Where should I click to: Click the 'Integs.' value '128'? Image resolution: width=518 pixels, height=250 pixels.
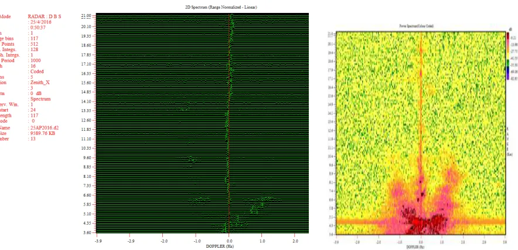33,50
